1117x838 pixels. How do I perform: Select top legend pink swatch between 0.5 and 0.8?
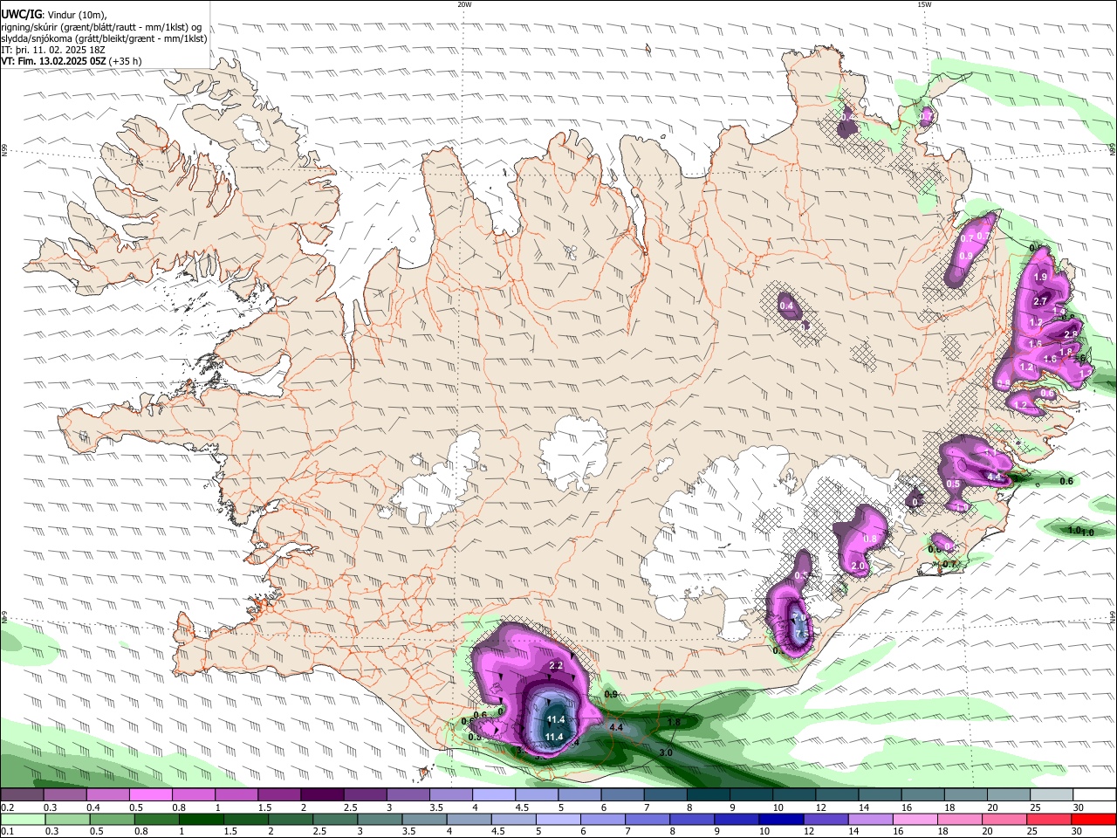click(151, 795)
